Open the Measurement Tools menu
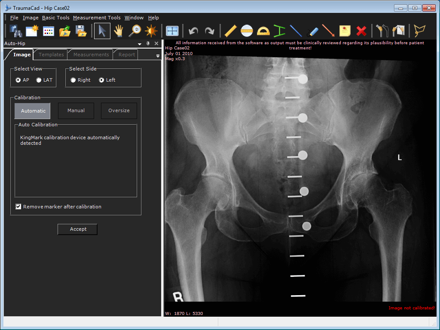 click(97, 18)
